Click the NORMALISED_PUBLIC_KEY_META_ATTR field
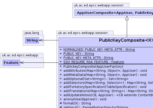Screen dimensions: 153x108 coord(99,50)
